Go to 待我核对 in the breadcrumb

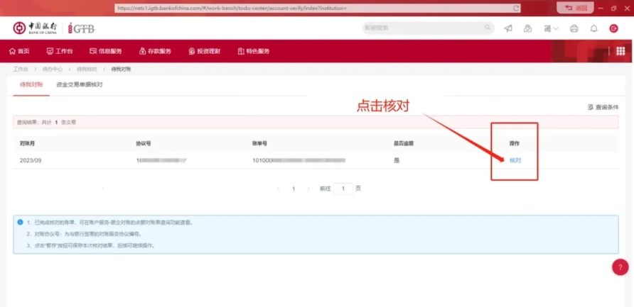[87, 69]
